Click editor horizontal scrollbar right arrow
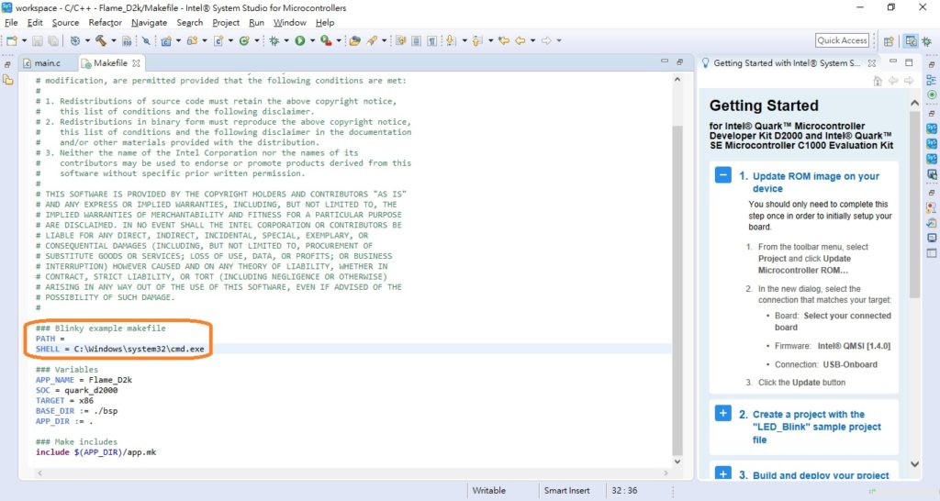Screen dimensions: 940x501 pyautogui.click(x=666, y=473)
